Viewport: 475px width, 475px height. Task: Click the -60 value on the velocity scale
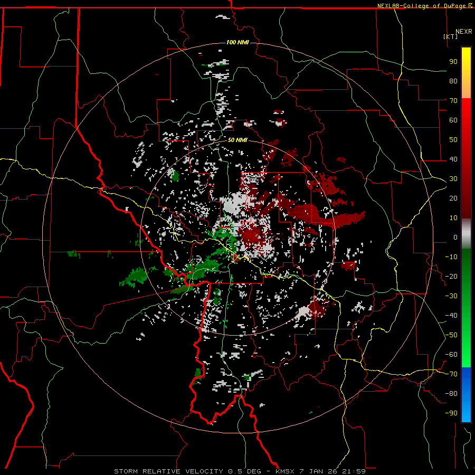point(451,355)
